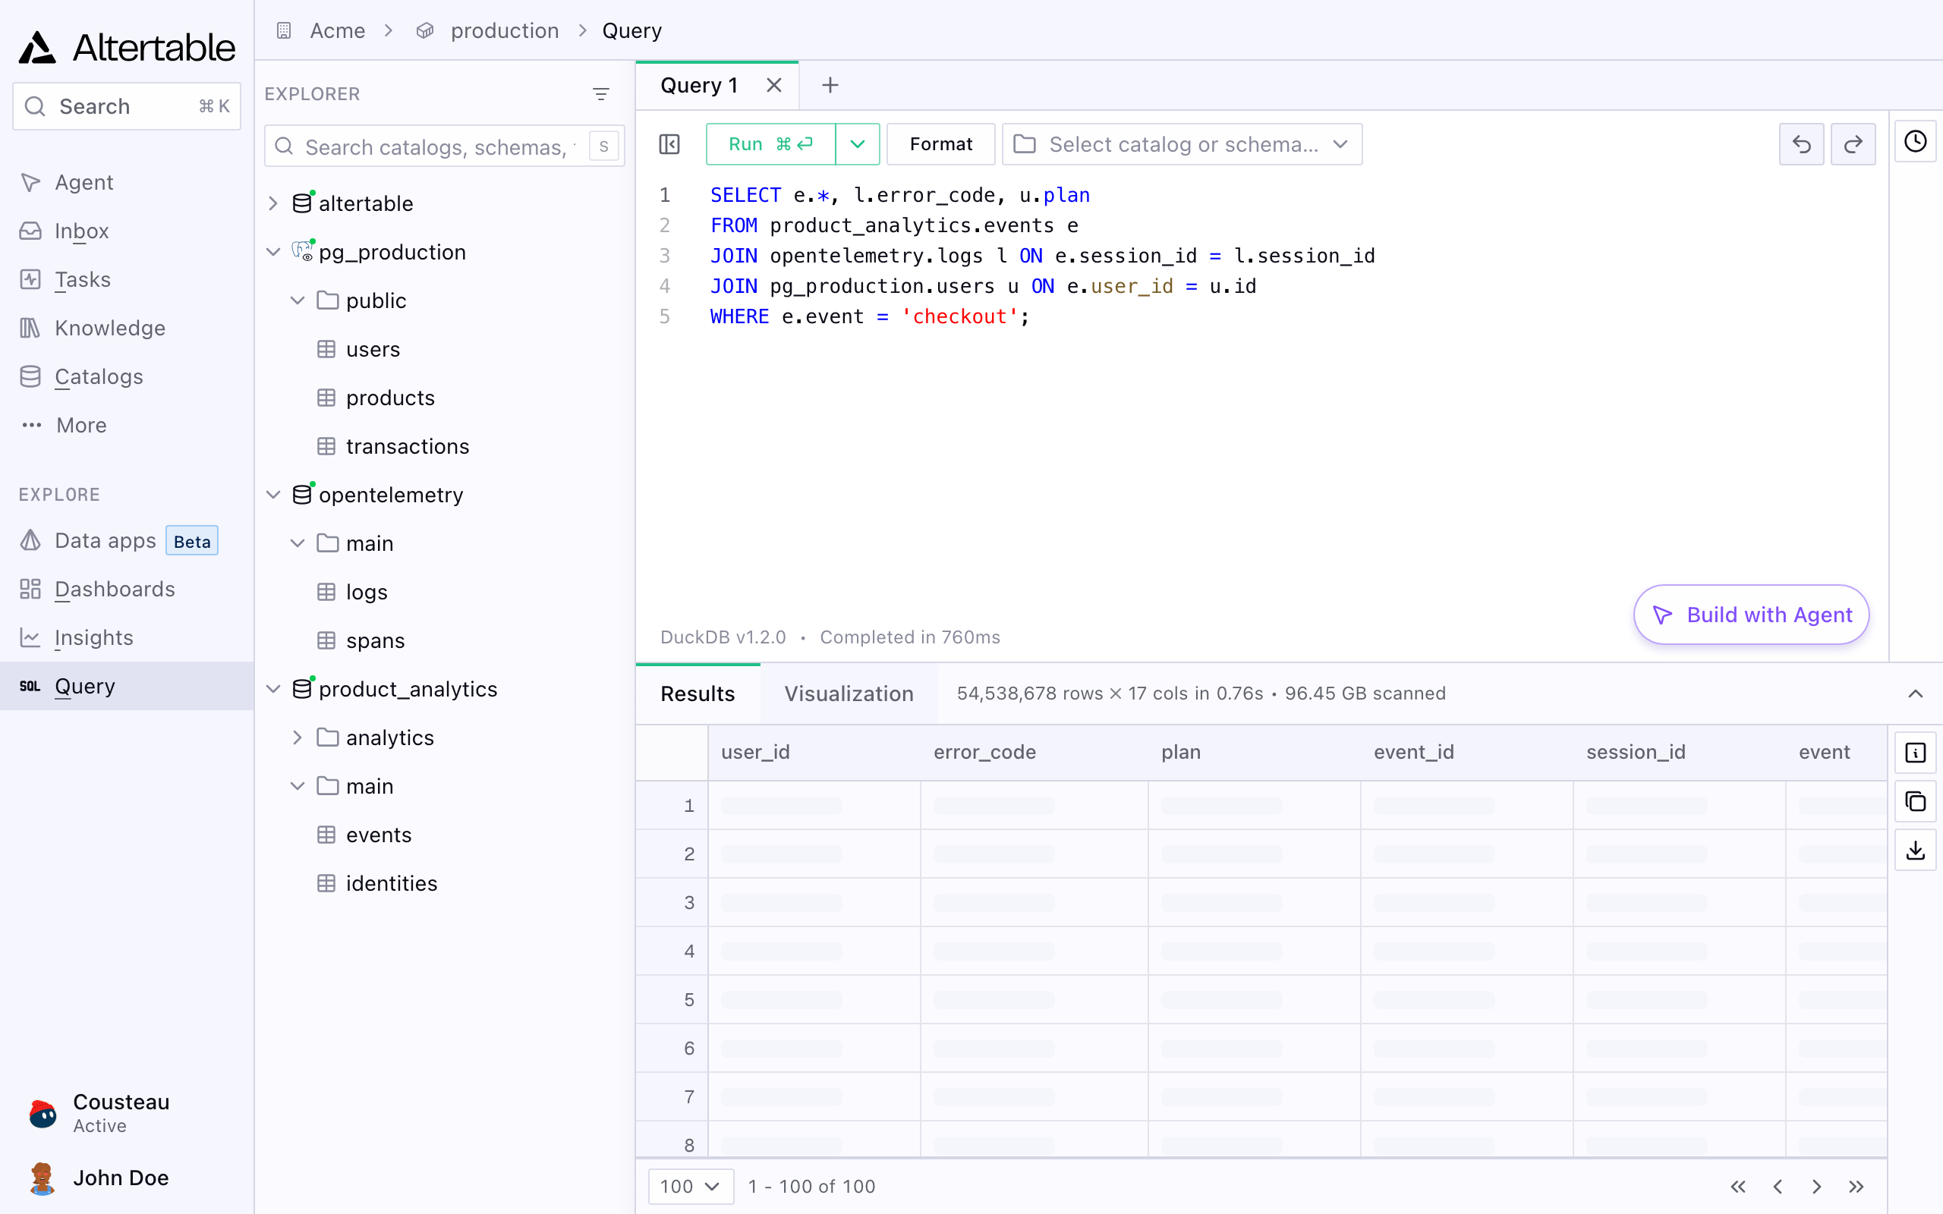The height and width of the screenshot is (1214, 1943).
Task: Open John Doe user profile
Action: click(x=127, y=1178)
